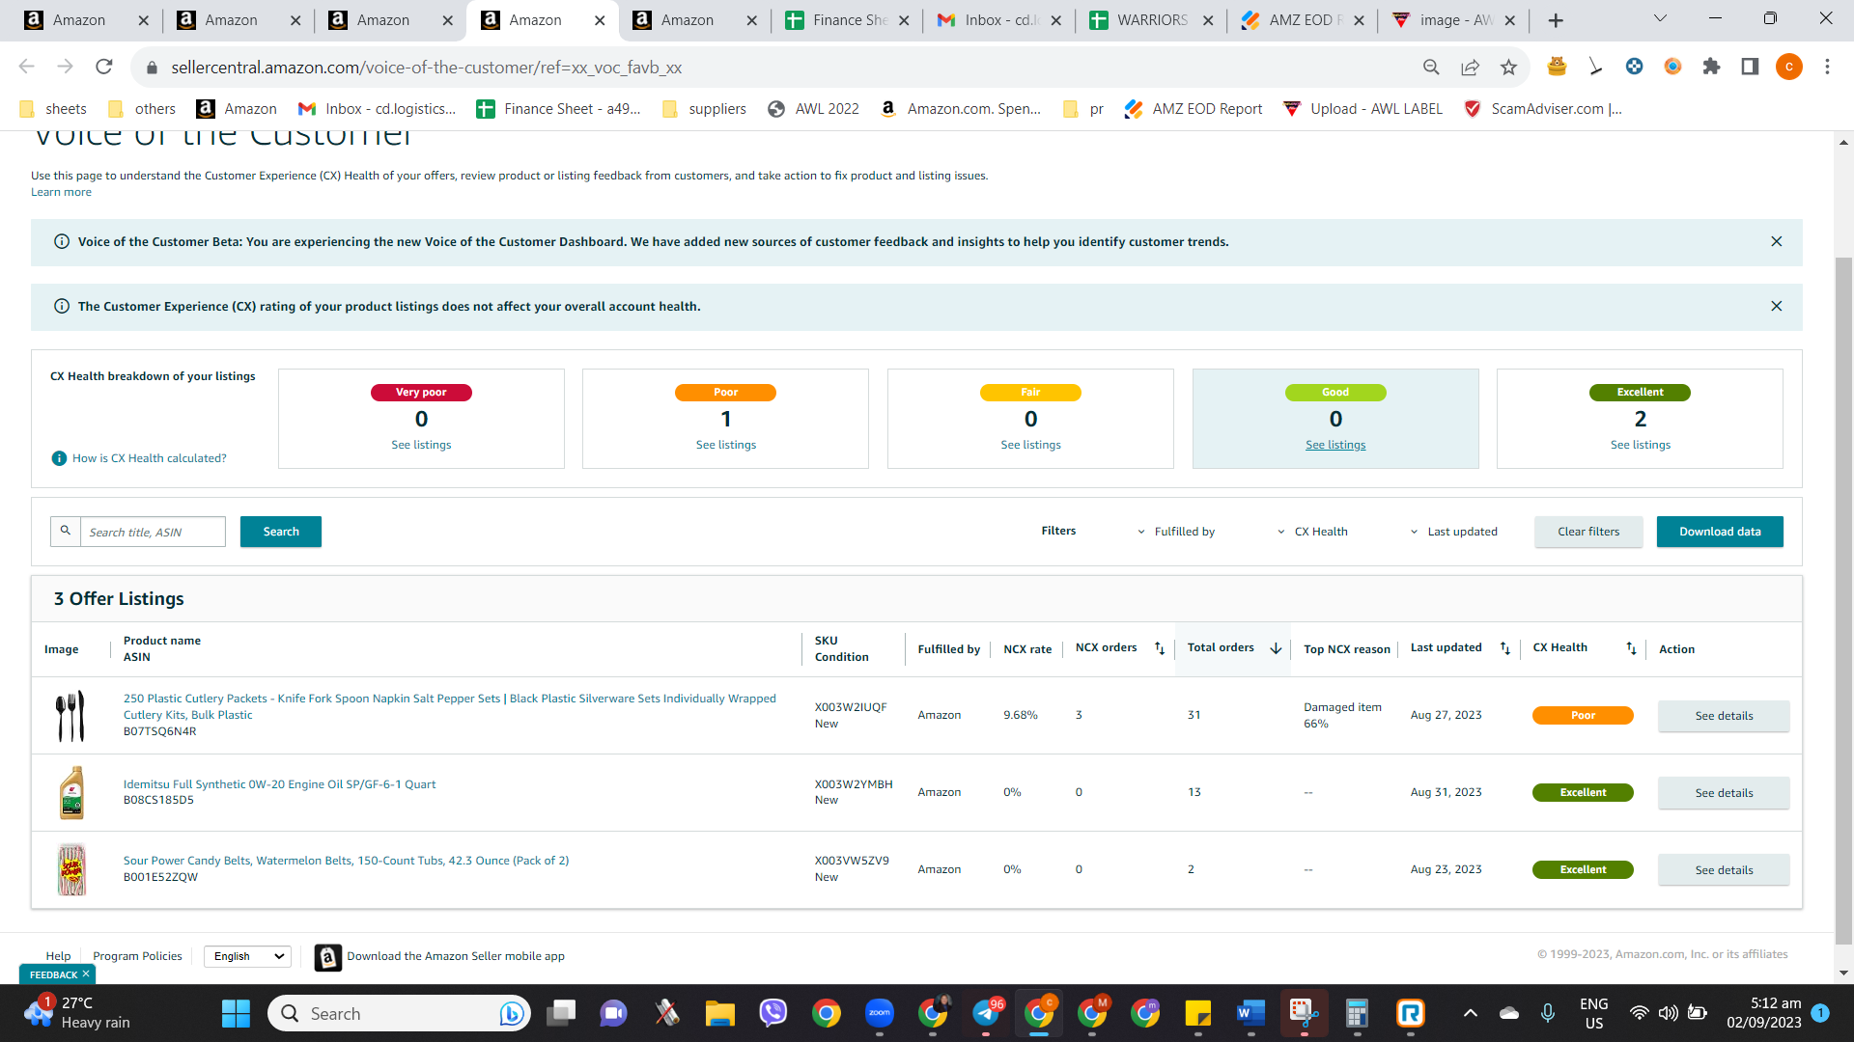Screen dimensions: 1854x1042
Task: Switch to the first Amazon tab
Action: click(x=85, y=20)
